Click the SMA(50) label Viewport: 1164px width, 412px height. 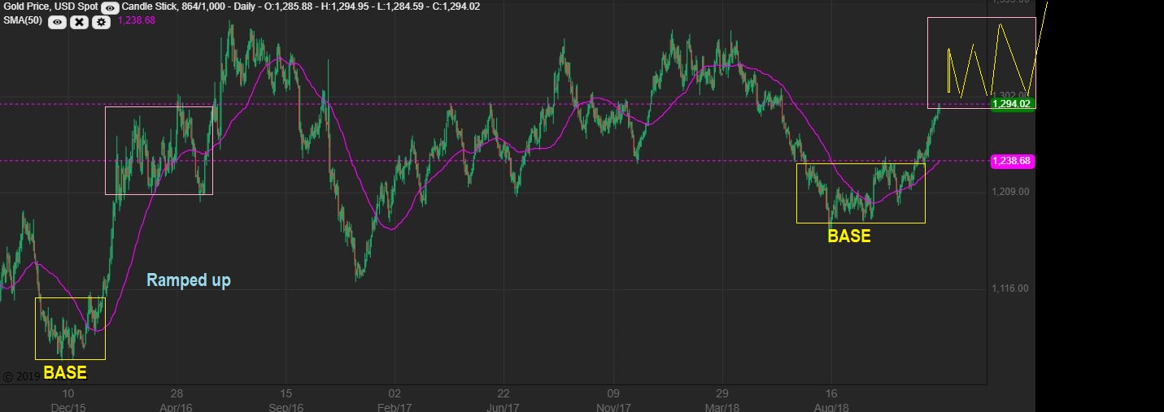[x=23, y=20]
